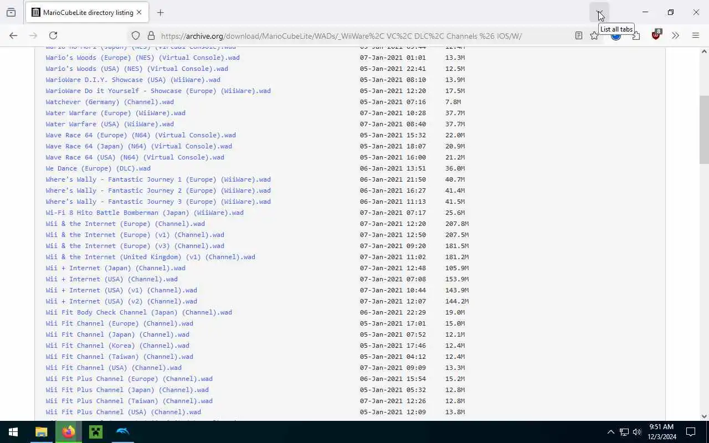Open Wii + Internet (USA) (v2) link
709x443 pixels.
coord(121,301)
